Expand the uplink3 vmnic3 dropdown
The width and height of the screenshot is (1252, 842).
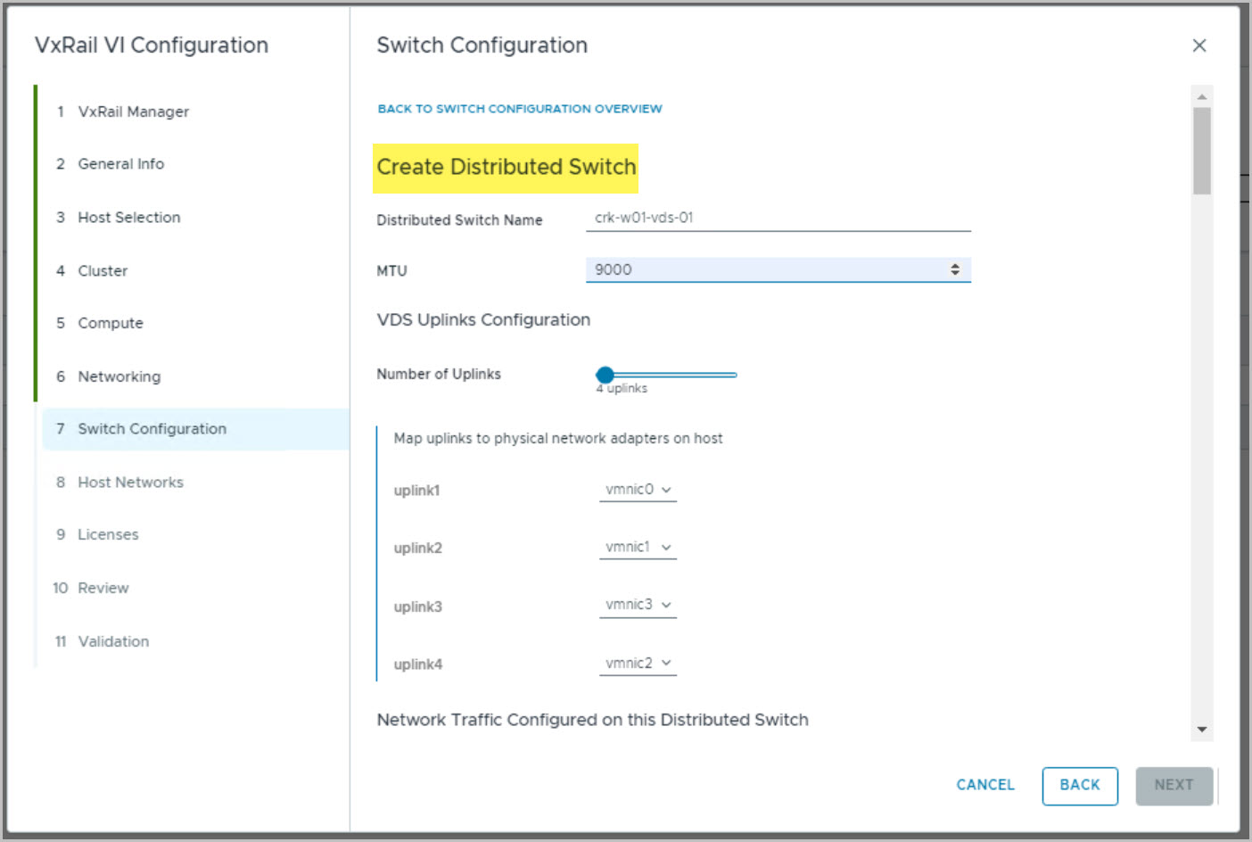(x=638, y=606)
